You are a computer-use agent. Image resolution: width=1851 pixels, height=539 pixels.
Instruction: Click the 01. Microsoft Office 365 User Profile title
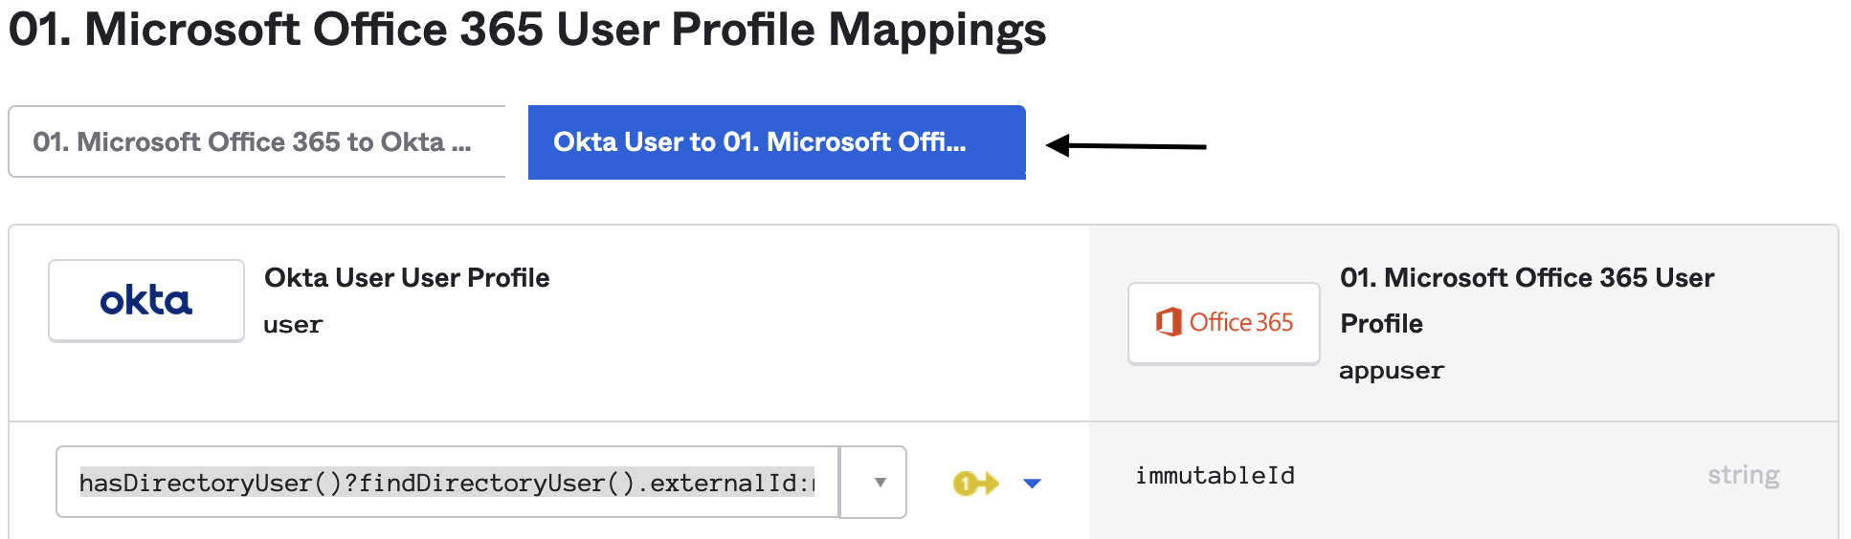pos(1527,278)
